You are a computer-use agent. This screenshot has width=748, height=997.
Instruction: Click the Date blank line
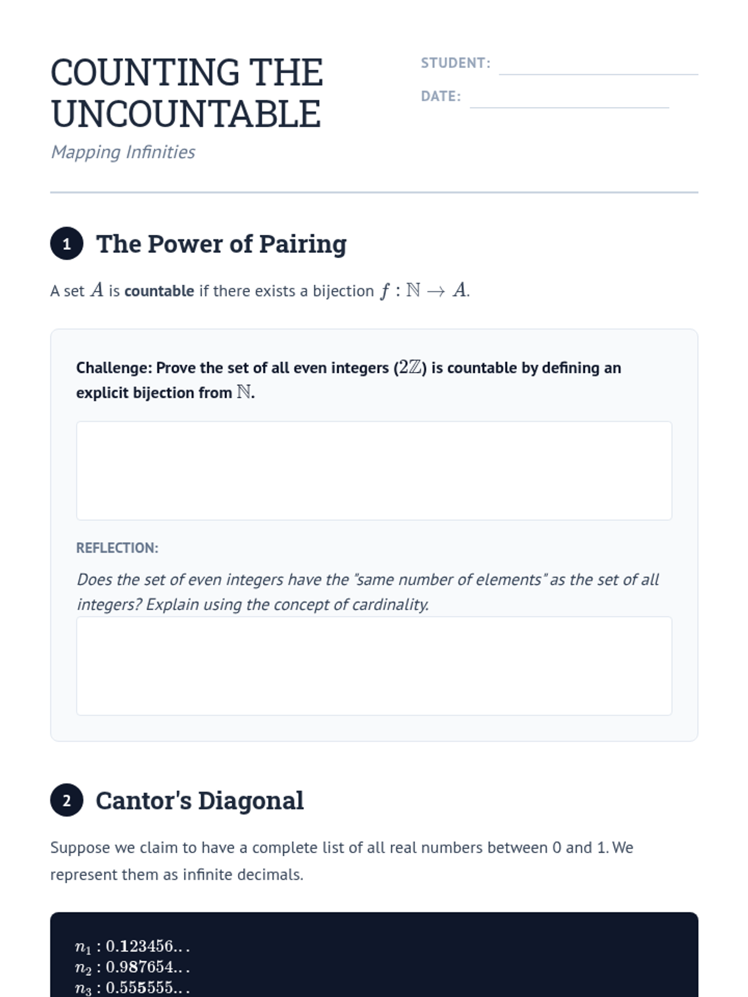(x=569, y=98)
